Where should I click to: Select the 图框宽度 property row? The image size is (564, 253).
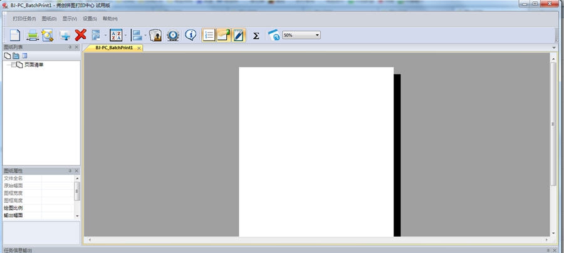pos(38,194)
